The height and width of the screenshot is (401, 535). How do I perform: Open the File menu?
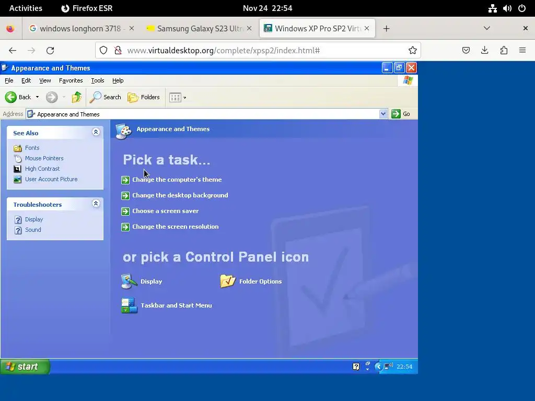(x=9, y=80)
